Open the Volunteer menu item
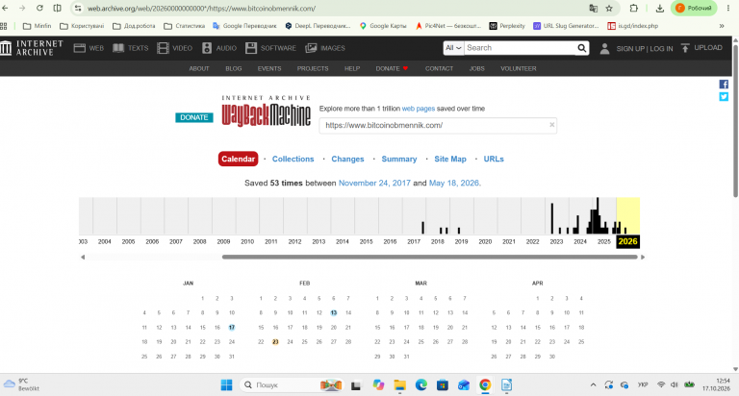Image resolution: width=739 pixels, height=396 pixels. [519, 69]
